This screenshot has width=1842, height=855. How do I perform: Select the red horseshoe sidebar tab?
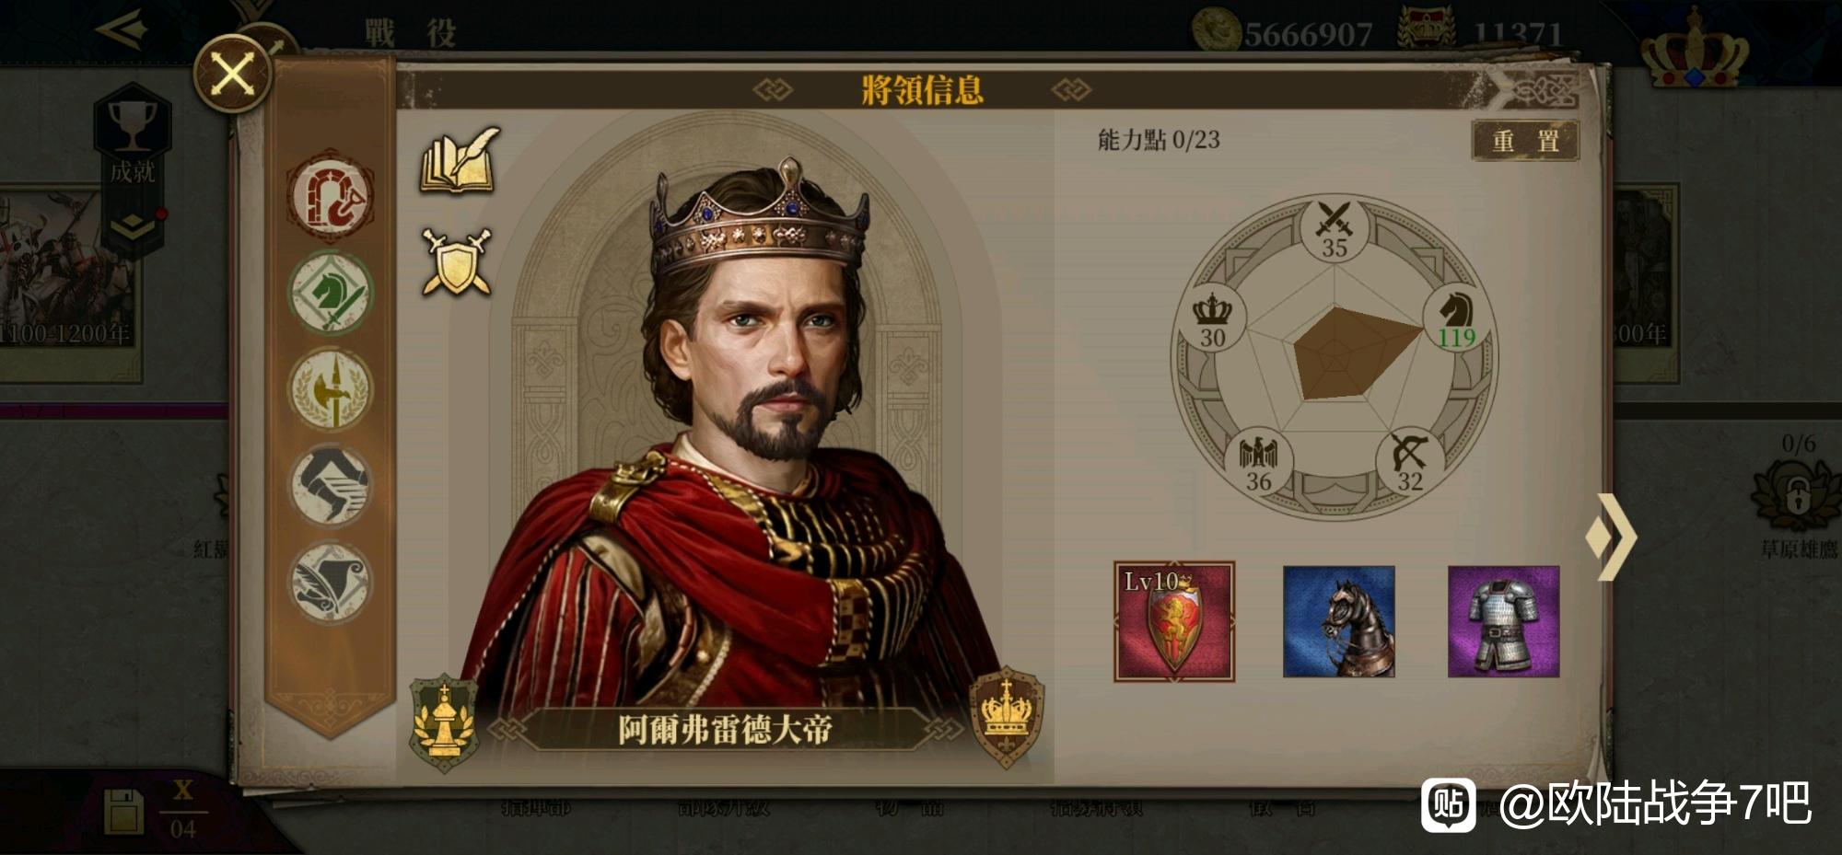click(330, 195)
